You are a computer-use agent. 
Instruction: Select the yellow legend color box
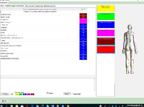106,8
